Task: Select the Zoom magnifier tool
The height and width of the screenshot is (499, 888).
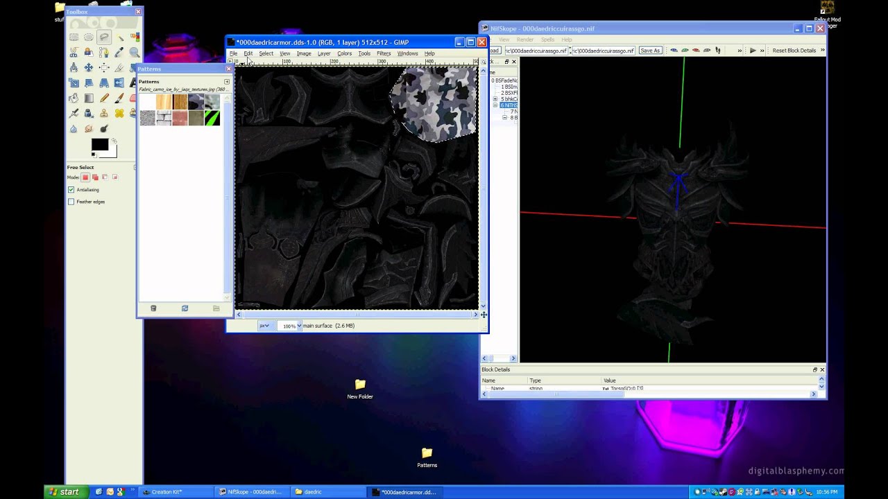Action: click(135, 53)
